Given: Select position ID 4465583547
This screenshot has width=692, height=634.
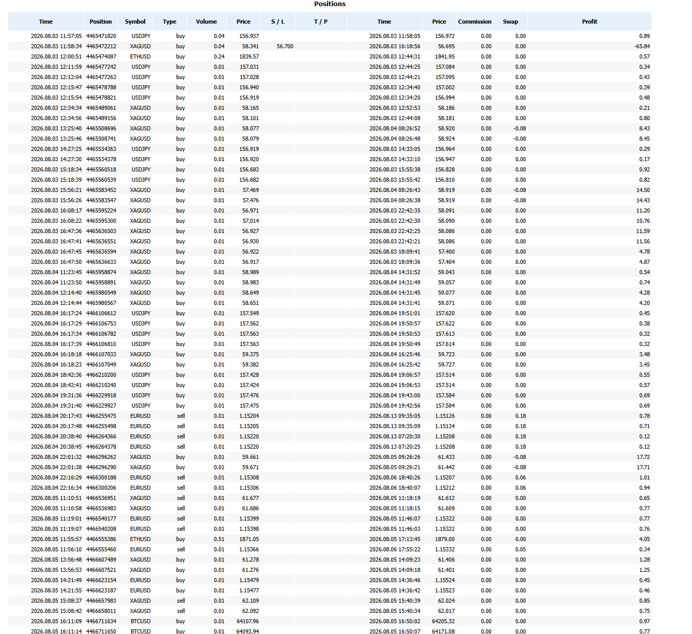Looking at the screenshot, I should click(101, 200).
